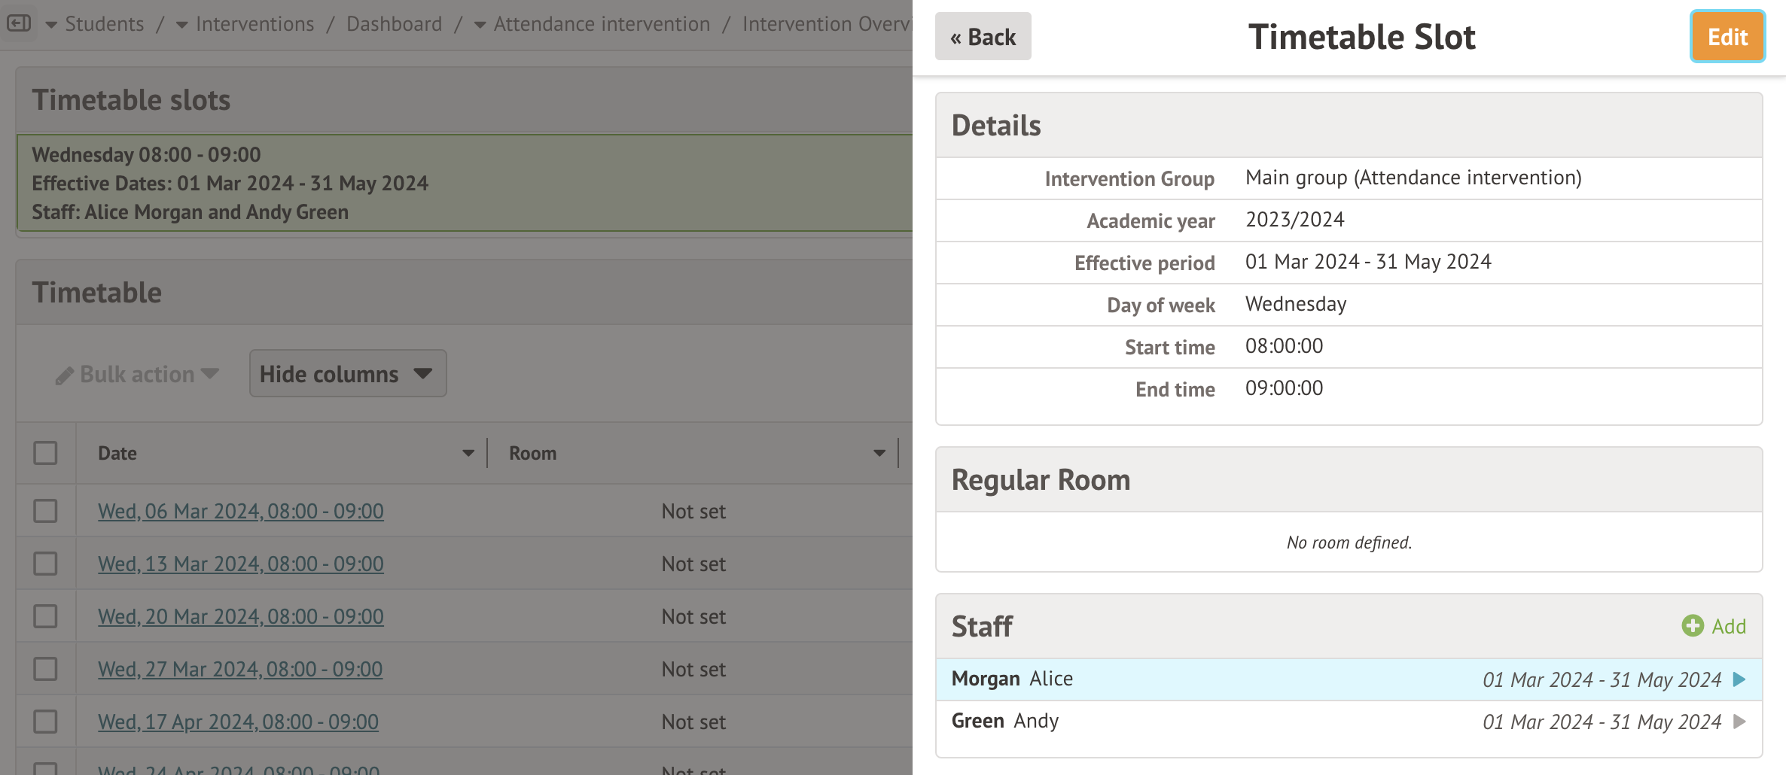Open the Wed, 13 Mar 2024 session link
The width and height of the screenshot is (1786, 775).
[x=241, y=564]
